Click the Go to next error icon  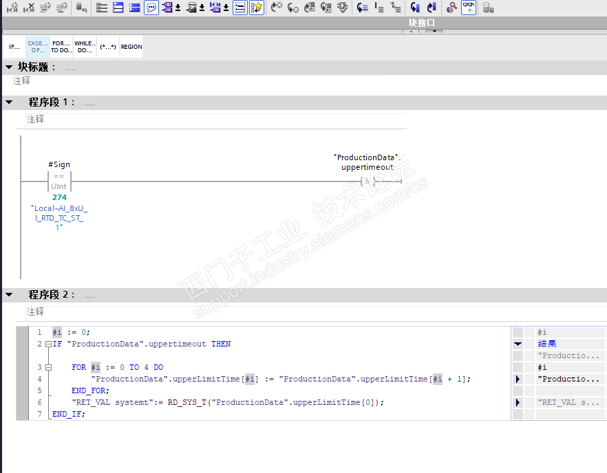pyautogui.click(x=277, y=8)
